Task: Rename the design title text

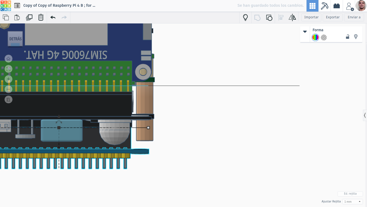Action: pyautogui.click(x=59, y=5)
